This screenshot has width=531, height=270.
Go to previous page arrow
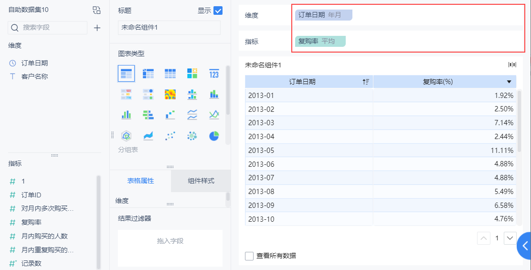484,238
